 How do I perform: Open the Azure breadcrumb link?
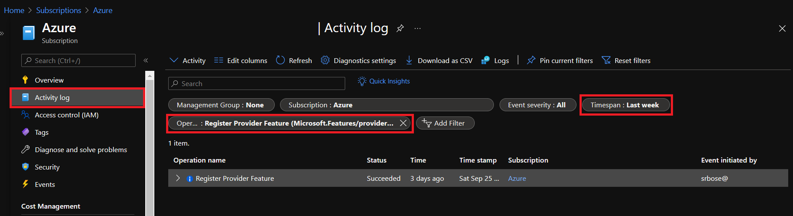(103, 10)
